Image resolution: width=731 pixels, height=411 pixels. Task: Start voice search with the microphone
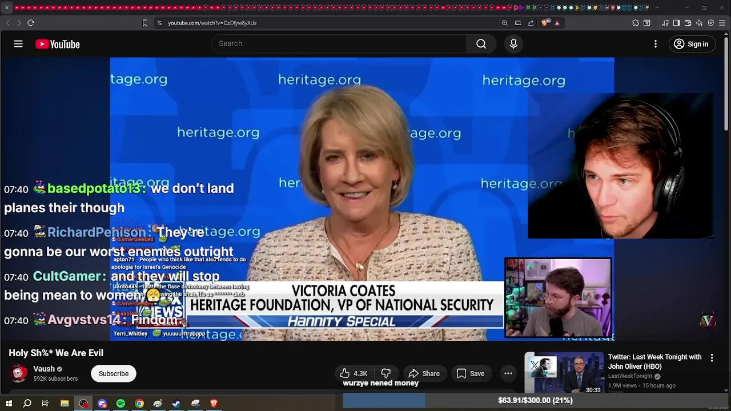[513, 44]
